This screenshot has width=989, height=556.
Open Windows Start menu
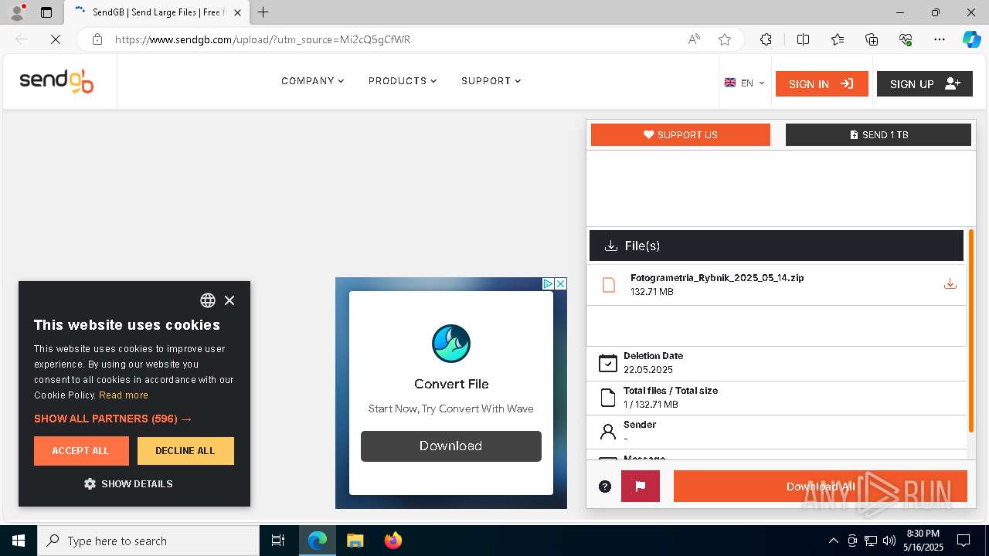click(19, 541)
